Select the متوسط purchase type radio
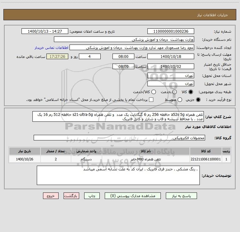Screen dimensions: 240x232 180,100
